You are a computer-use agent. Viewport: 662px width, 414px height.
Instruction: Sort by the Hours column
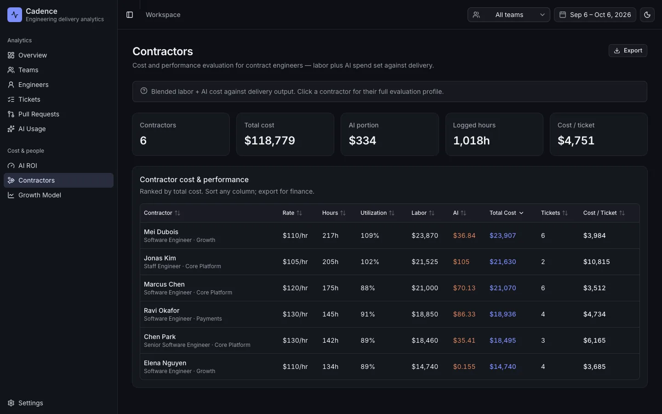pyautogui.click(x=334, y=213)
